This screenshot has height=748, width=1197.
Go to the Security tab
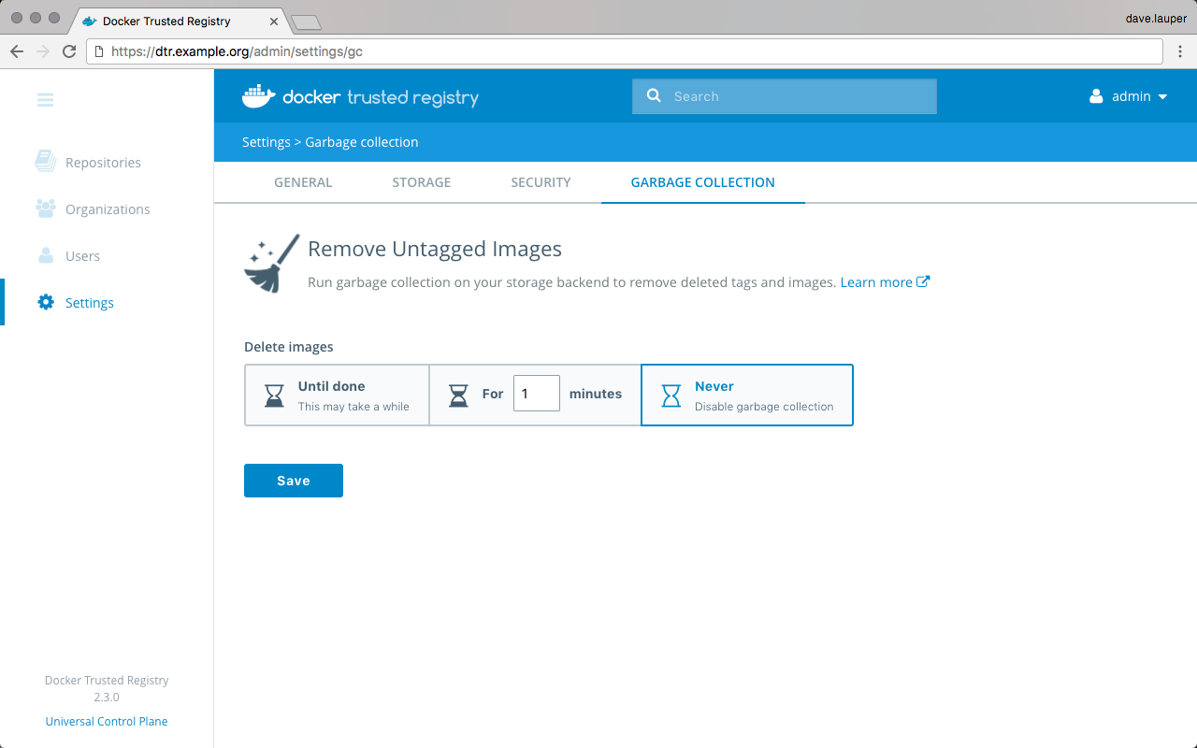541,182
